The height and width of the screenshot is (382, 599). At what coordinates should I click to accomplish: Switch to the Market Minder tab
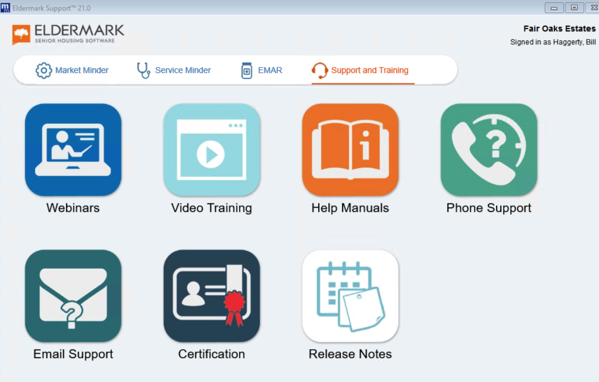72,70
